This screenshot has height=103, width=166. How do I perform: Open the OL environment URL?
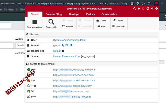(x=71, y=91)
